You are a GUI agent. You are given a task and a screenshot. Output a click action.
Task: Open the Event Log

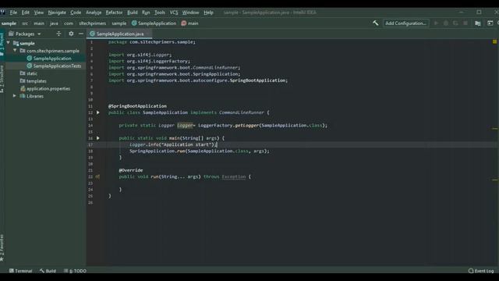pos(481,271)
